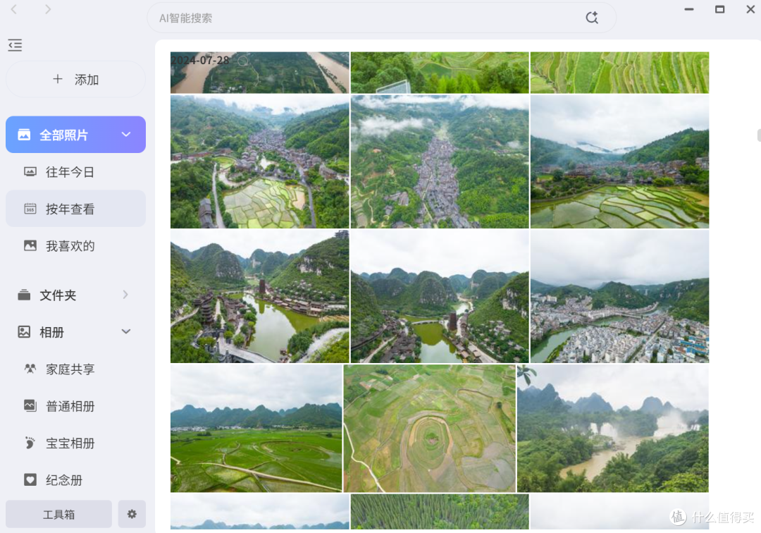Image resolution: width=761 pixels, height=533 pixels.
Task: Open the striped green terraces photo
Action: click(x=620, y=73)
